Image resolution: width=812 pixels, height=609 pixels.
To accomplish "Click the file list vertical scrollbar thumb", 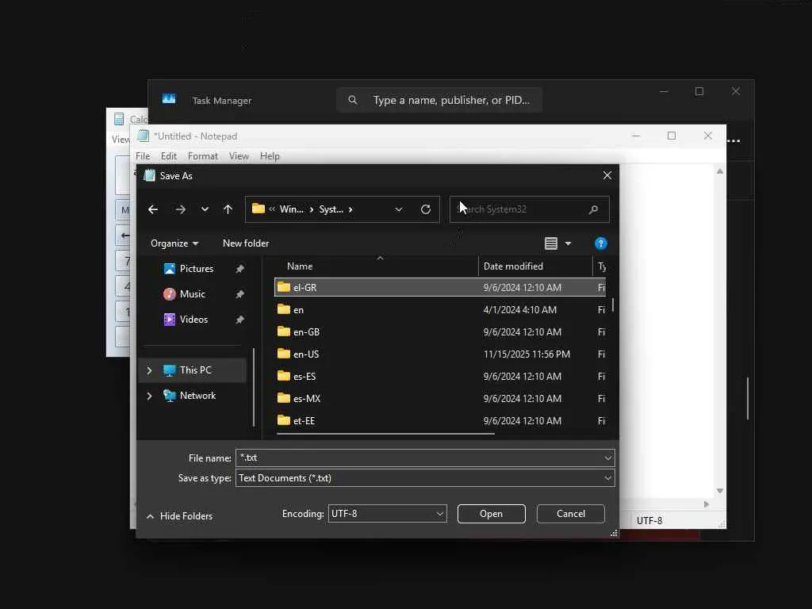I will point(613,304).
